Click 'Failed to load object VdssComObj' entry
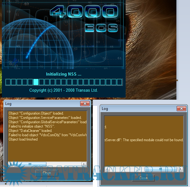The image size is (190, 187). click(46, 135)
